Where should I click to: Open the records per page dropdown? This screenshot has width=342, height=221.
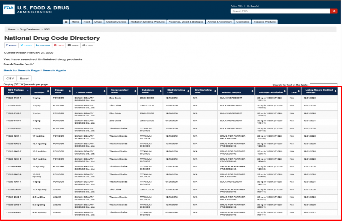(19, 85)
